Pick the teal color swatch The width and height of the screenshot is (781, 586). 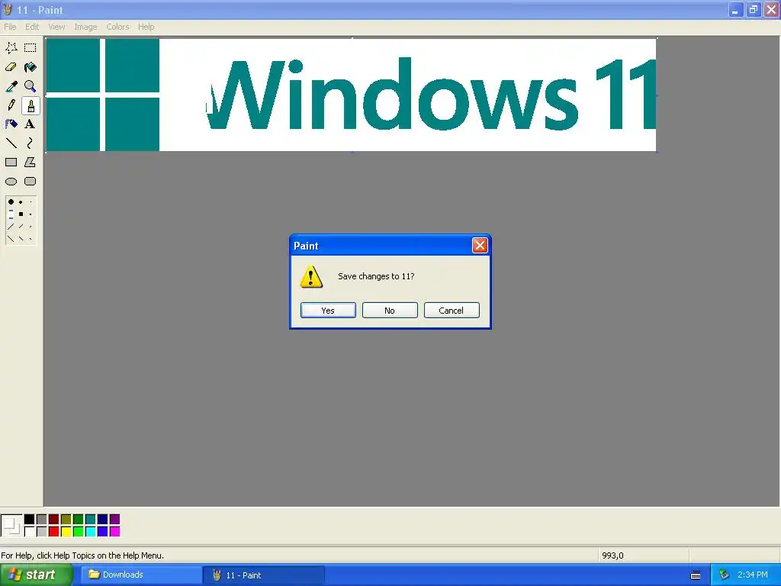[x=90, y=520]
